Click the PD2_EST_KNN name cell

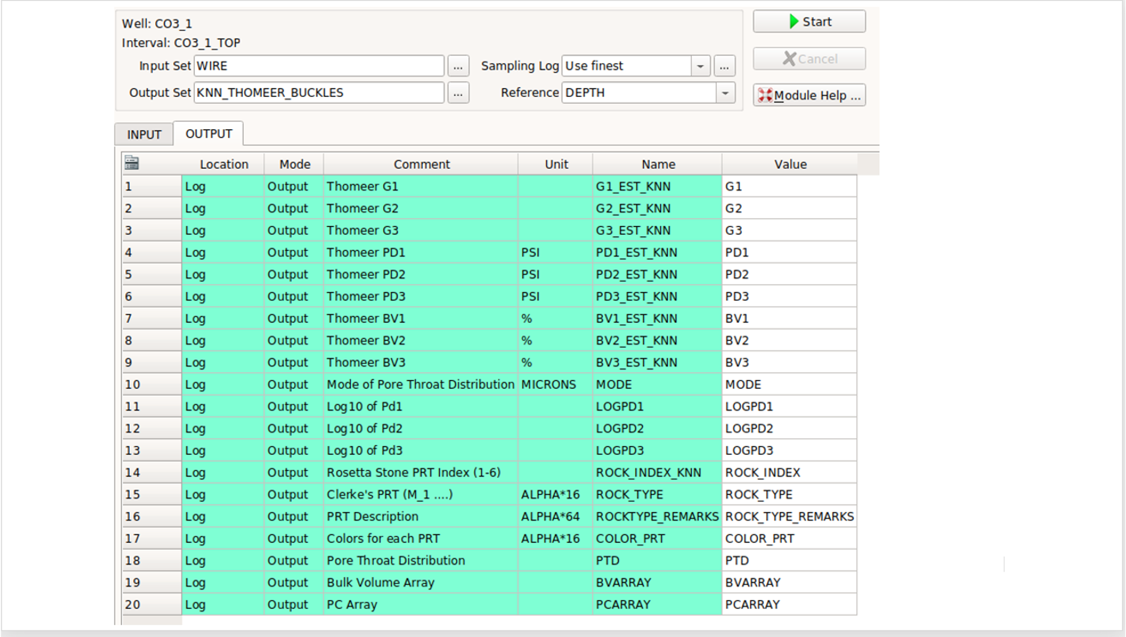click(x=657, y=275)
